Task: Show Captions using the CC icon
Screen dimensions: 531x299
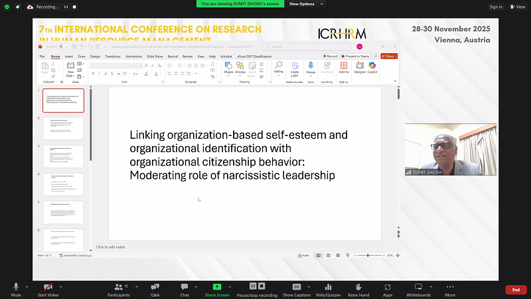Action: coord(297,287)
